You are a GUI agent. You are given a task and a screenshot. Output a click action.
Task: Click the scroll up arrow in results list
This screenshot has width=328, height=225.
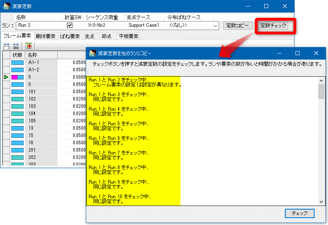coord(321,81)
